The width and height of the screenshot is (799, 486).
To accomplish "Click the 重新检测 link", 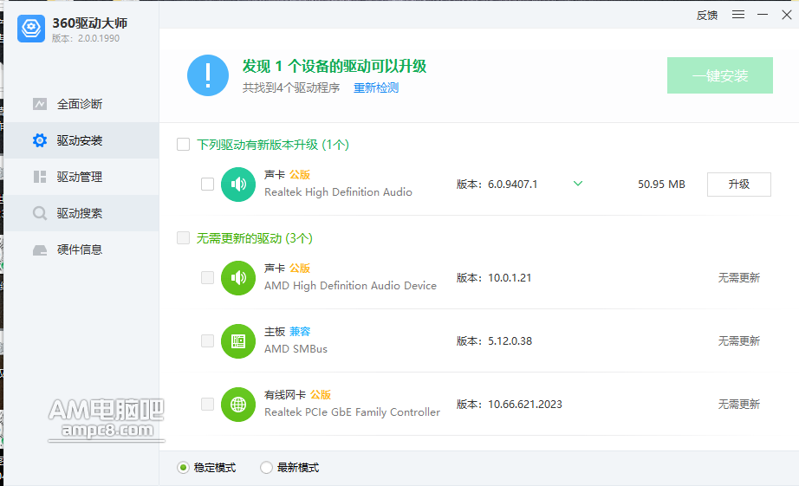I will point(376,87).
